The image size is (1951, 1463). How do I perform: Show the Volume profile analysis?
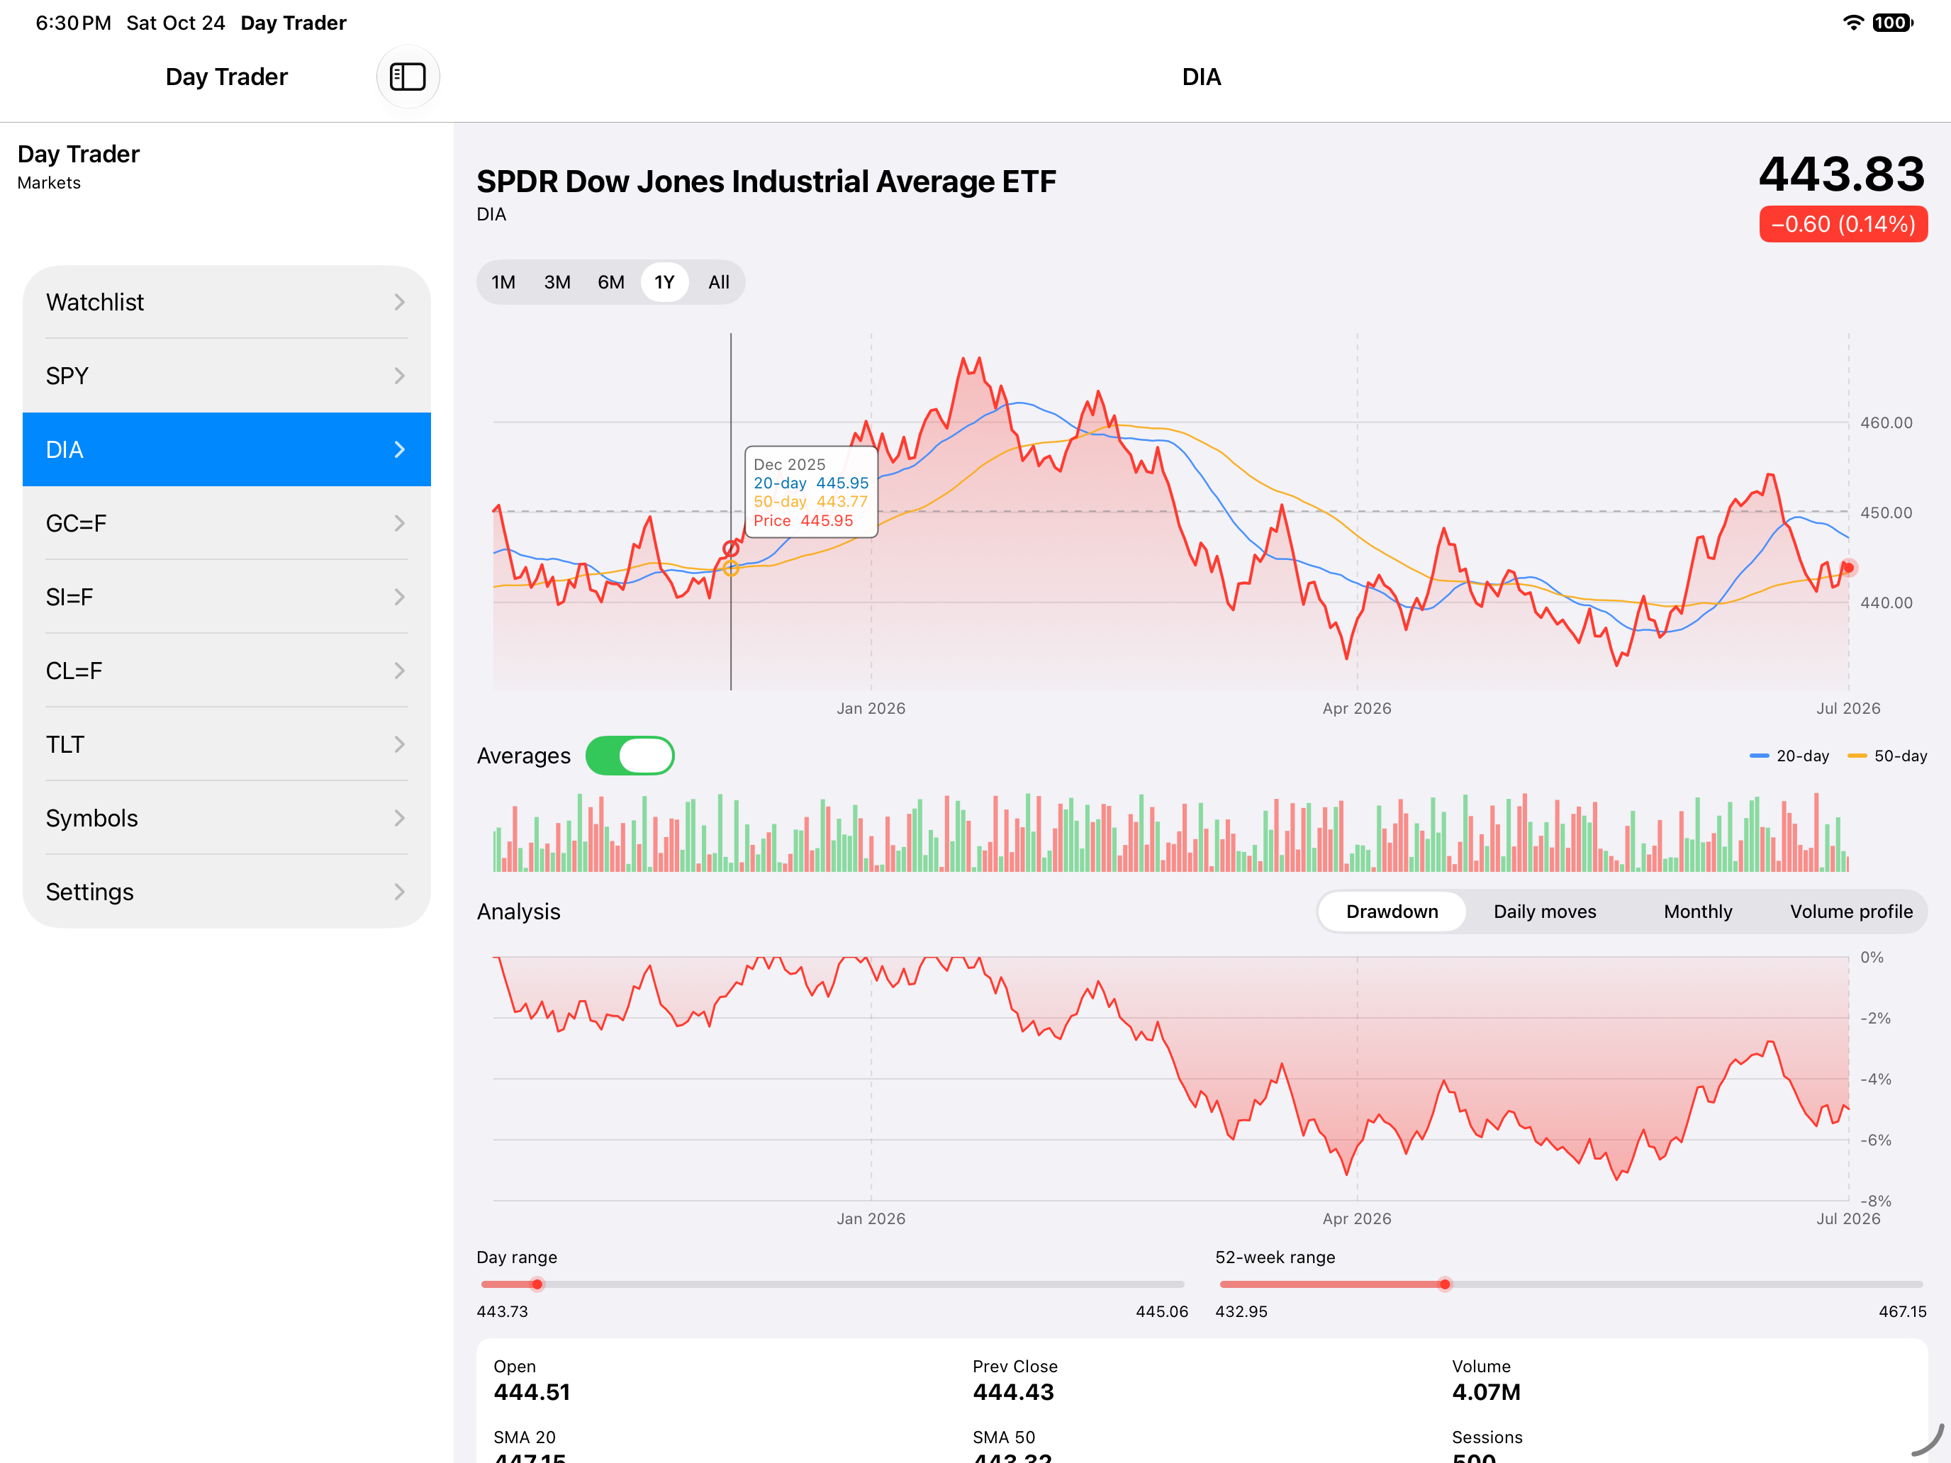(1850, 912)
